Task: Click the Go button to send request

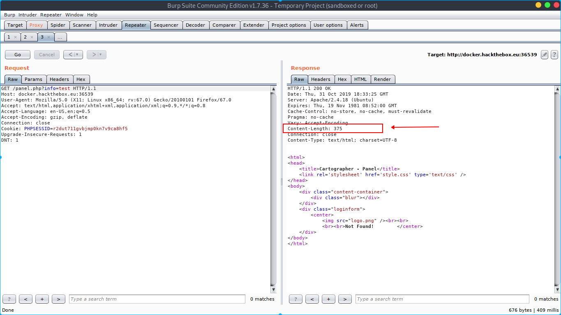Action: [x=18, y=55]
